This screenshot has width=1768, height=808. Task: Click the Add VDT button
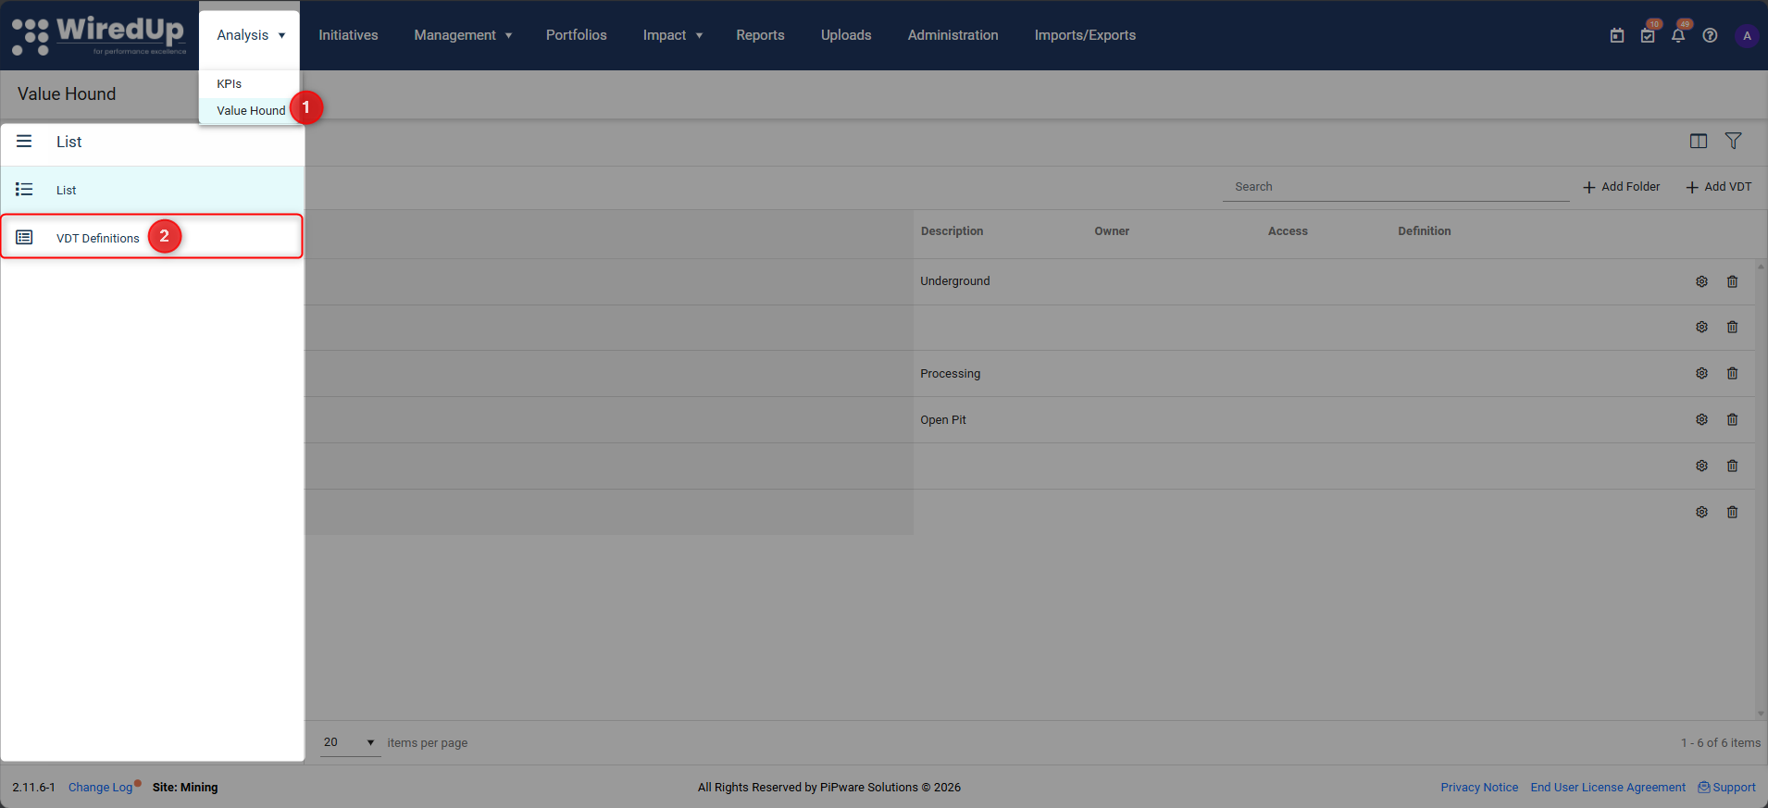1719,187
